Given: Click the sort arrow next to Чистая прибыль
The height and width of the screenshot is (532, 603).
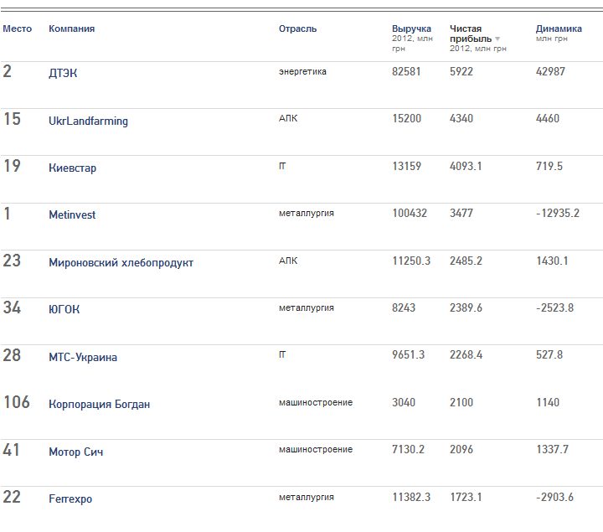Looking at the screenshot, I should click(x=497, y=39).
